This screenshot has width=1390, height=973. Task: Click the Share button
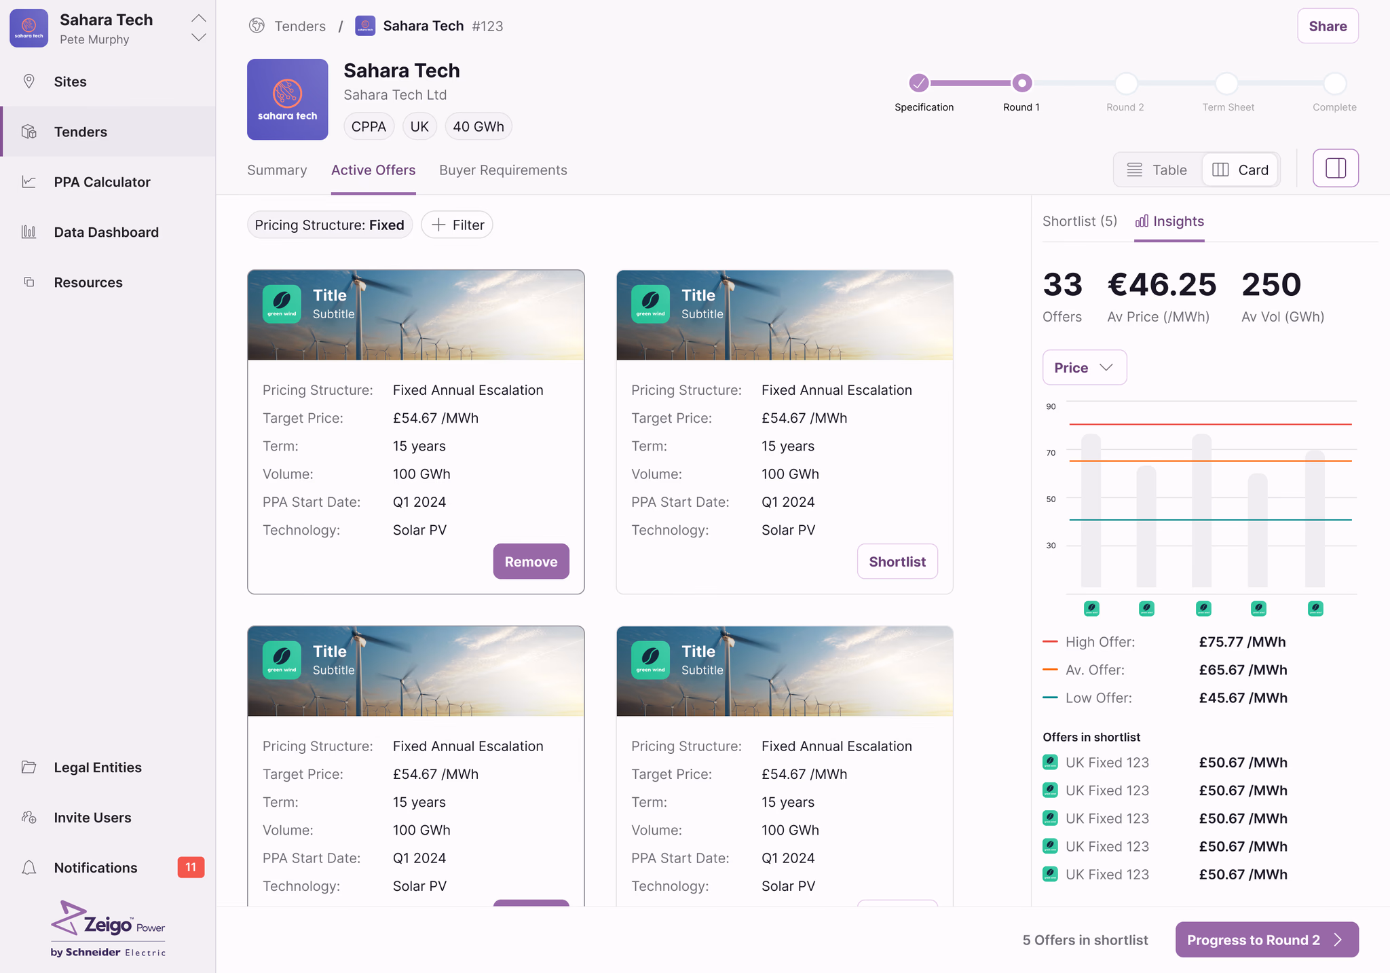tap(1328, 26)
